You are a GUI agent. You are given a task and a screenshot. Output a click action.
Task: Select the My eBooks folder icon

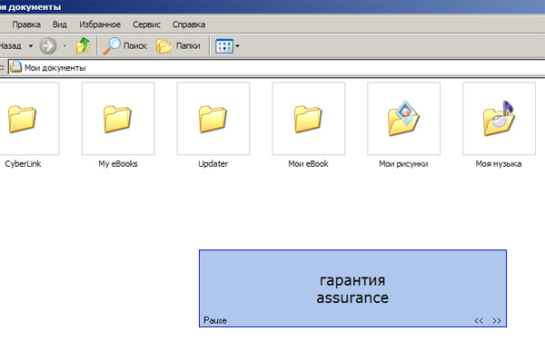click(118, 119)
